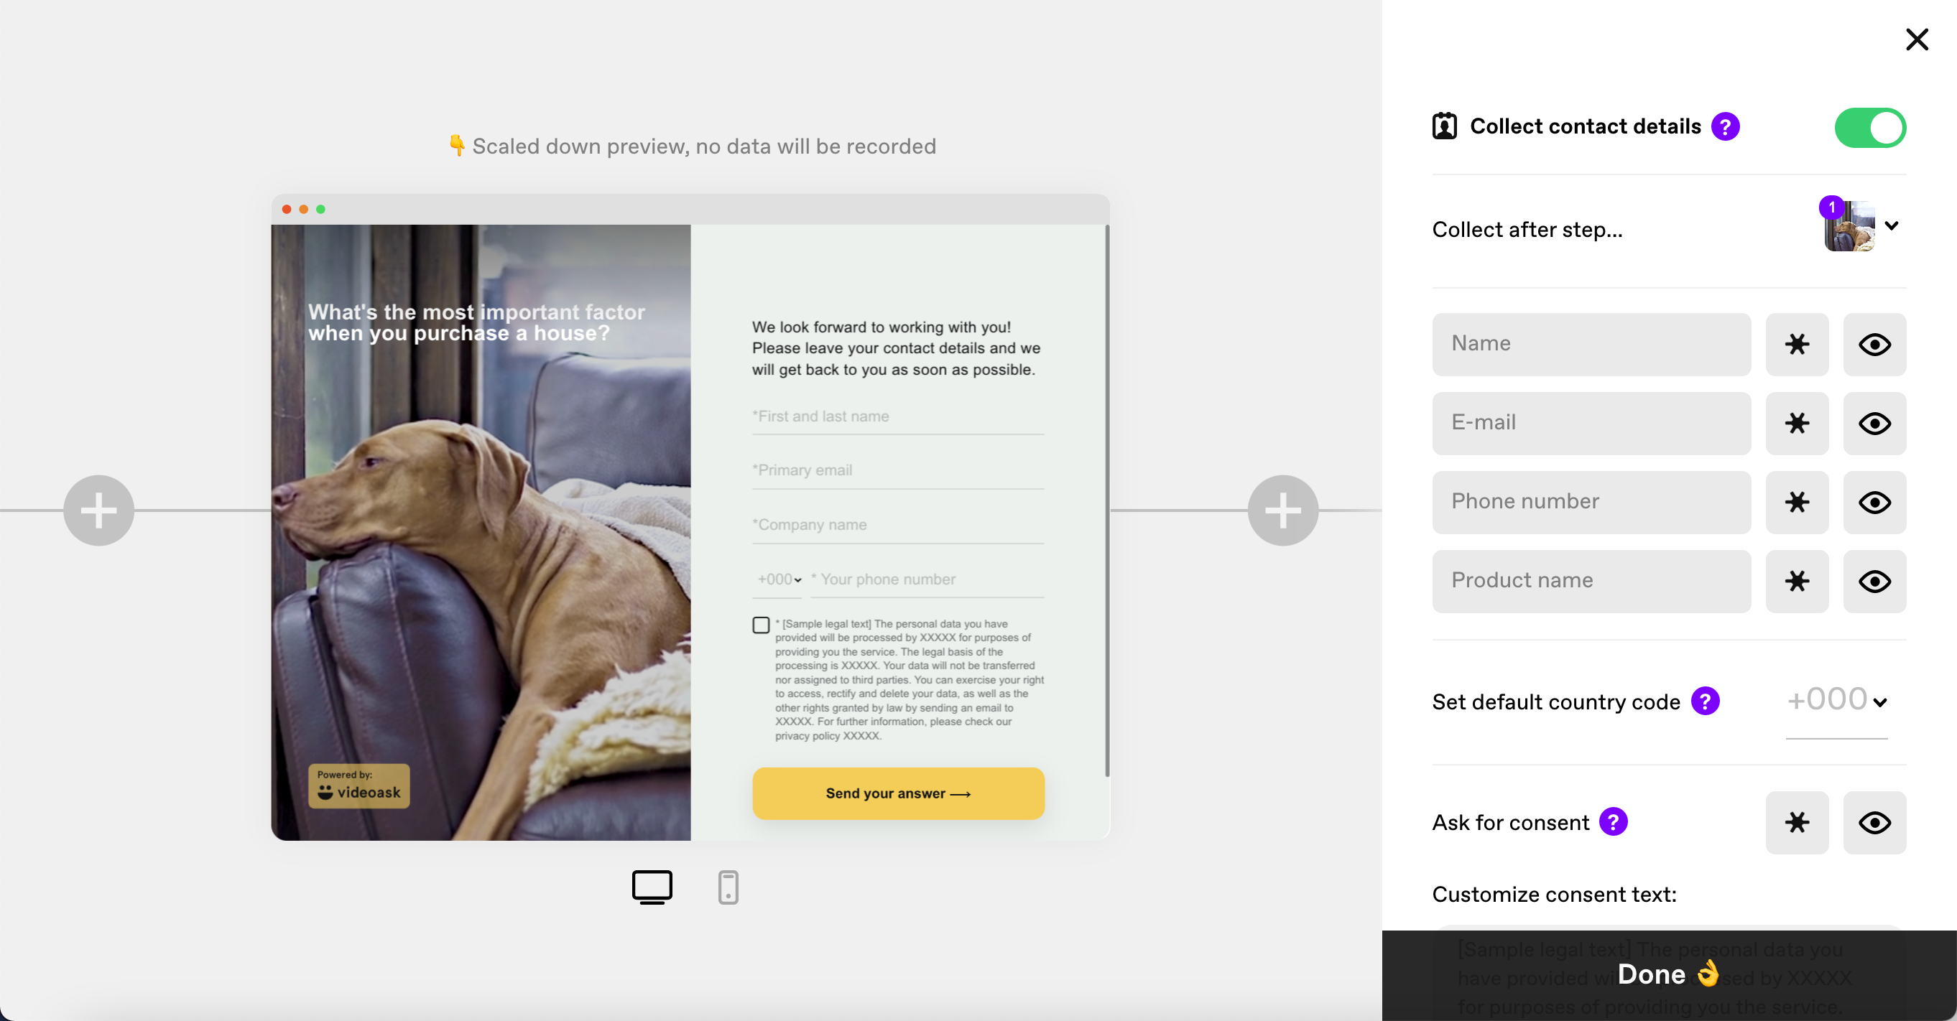Switch to desktop preview mode

652,887
